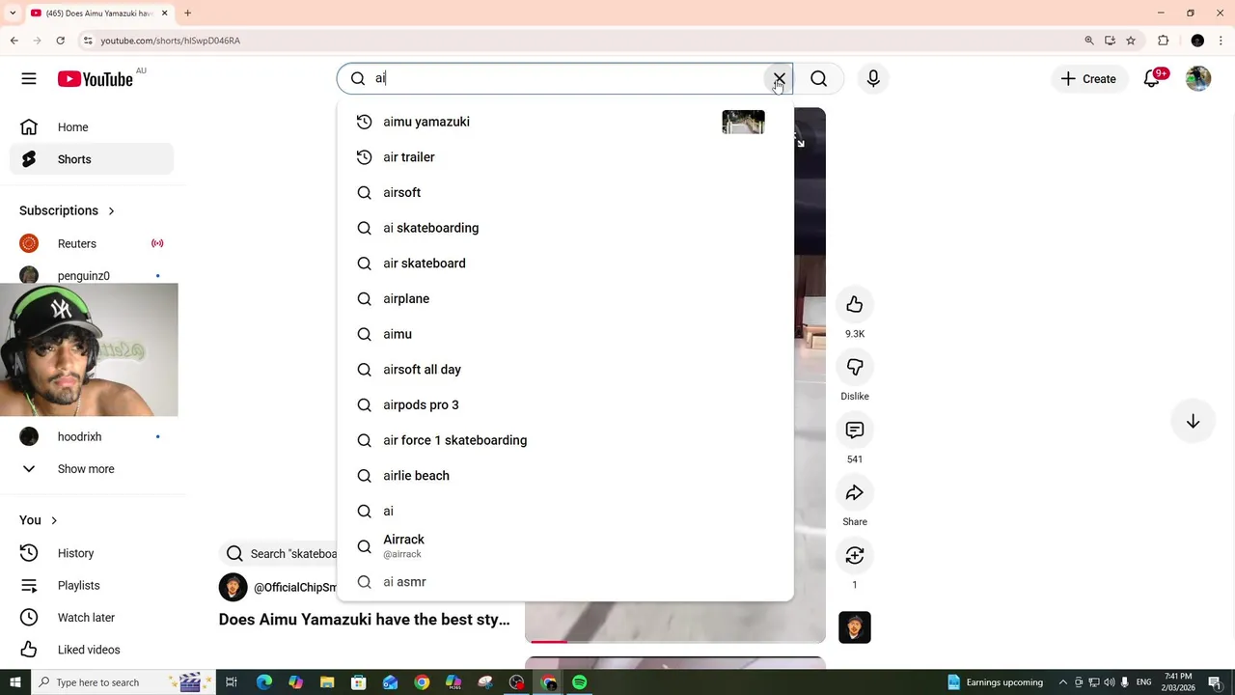Open Spotify from the taskbar

pos(580,682)
